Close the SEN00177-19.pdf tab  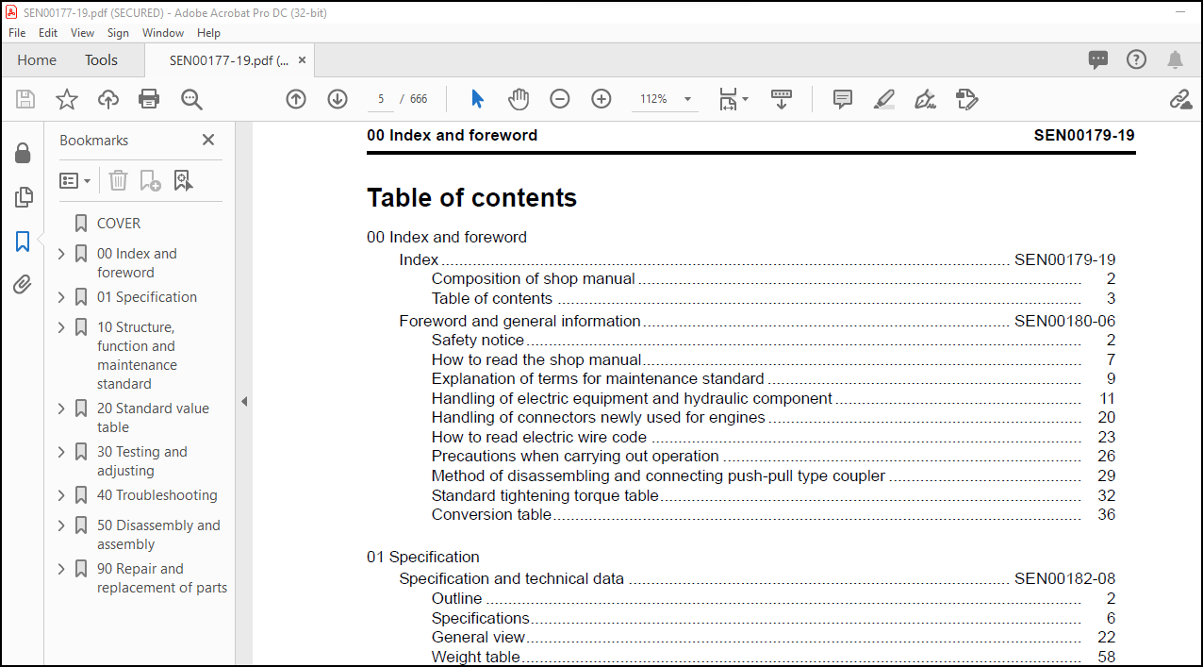click(302, 59)
